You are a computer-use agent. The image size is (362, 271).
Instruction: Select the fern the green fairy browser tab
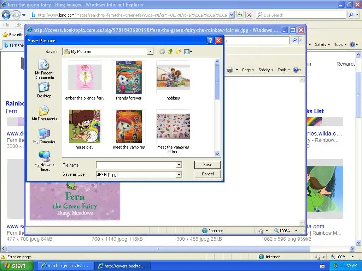point(14,45)
